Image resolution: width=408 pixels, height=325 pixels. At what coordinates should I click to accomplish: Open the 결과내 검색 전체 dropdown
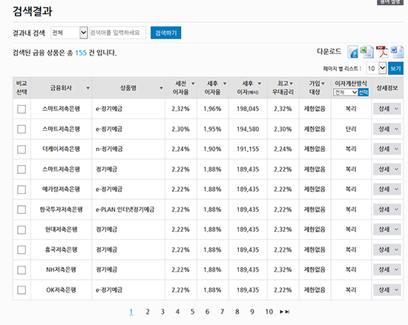pyautogui.click(x=69, y=33)
